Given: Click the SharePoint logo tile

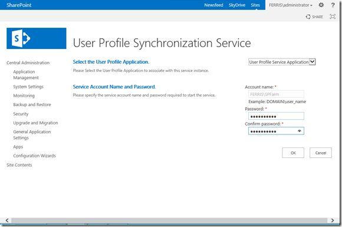Looking at the screenshot, I should tap(37, 38).
